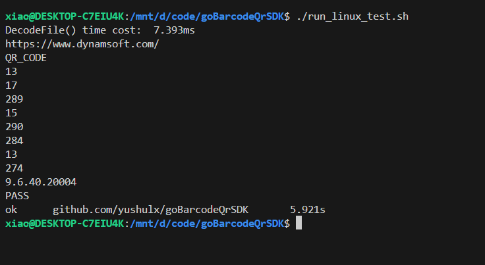Click the number 15 output line
This screenshot has height=265, width=485.
pos(11,113)
